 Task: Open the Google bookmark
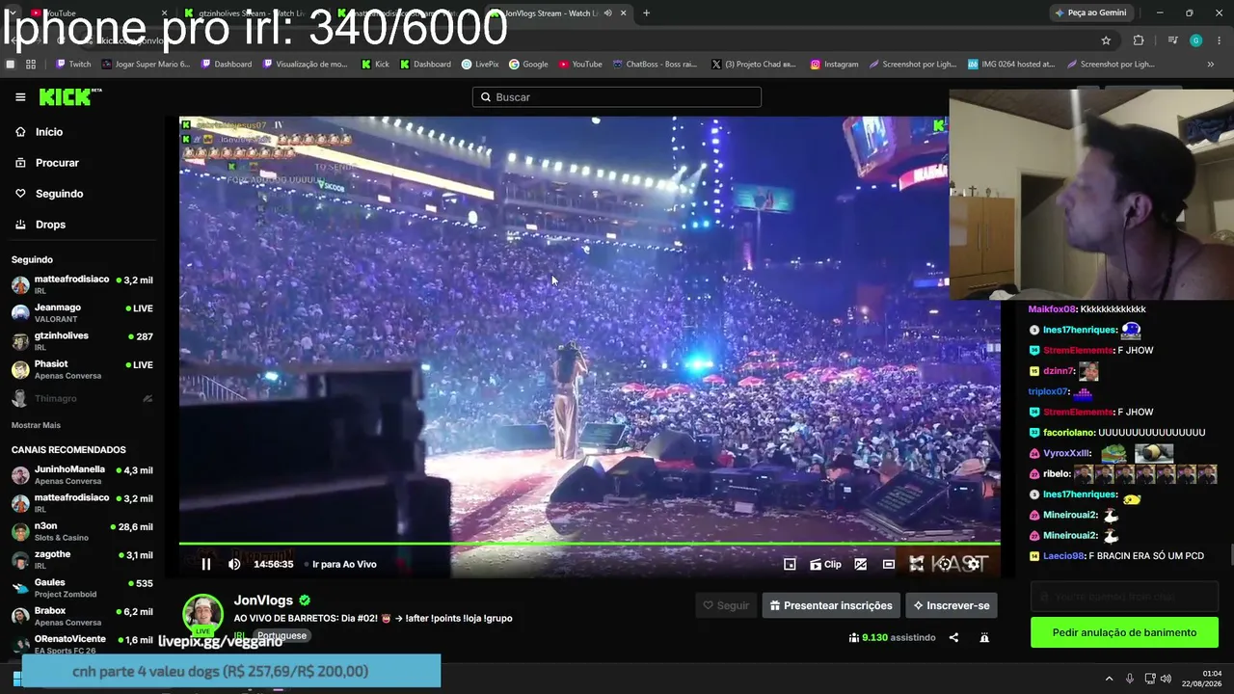[528, 65]
